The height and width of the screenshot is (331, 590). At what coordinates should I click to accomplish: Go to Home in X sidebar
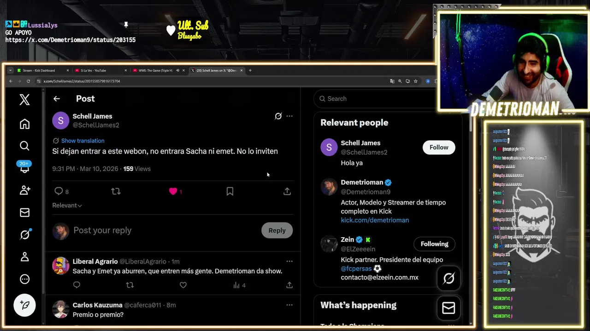tap(24, 124)
